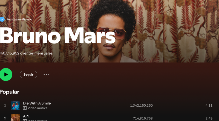Follow the artist with Seguir button

pyautogui.click(x=28, y=75)
